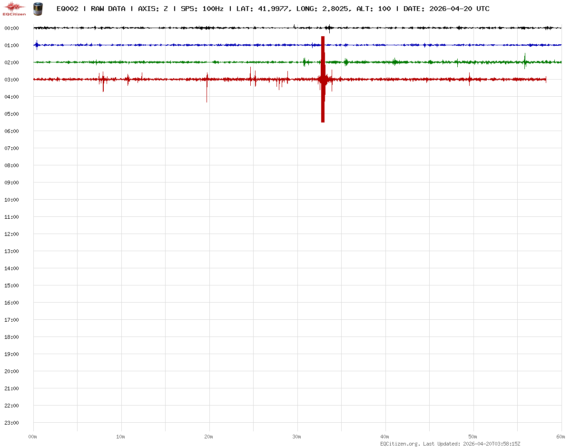571x448 pixels.
Task: Click the blue 01:00 trace start spike
Action: pos(37,45)
